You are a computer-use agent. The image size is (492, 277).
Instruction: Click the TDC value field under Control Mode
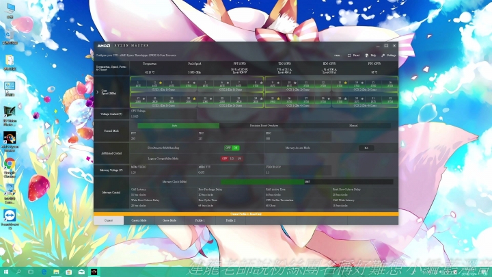pos(231,138)
